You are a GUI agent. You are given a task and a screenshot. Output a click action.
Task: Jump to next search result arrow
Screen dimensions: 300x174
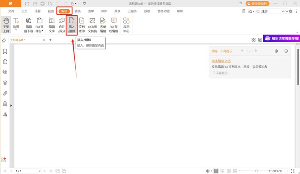pos(286,11)
